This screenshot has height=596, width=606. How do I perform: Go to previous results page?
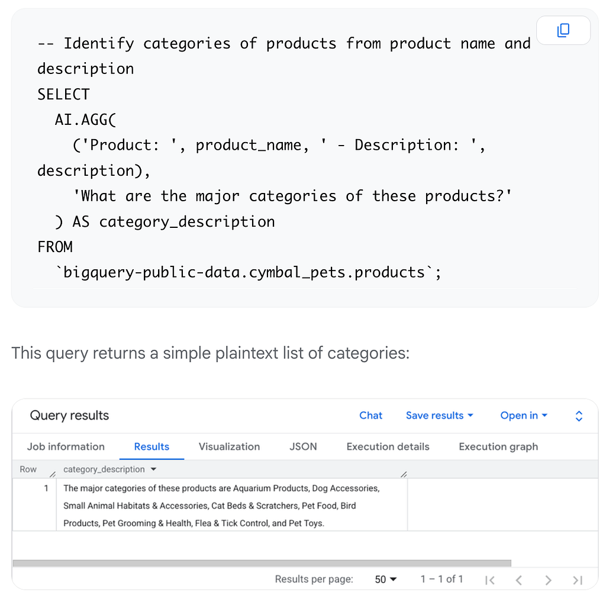tap(518, 580)
